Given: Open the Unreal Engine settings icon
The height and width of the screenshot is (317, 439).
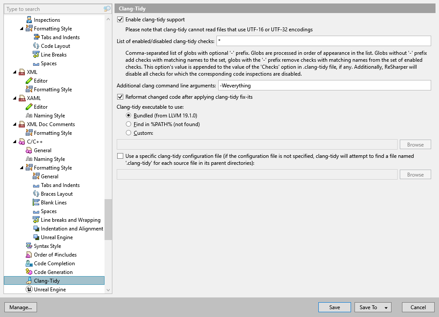Looking at the screenshot, I should [x=29, y=289].
